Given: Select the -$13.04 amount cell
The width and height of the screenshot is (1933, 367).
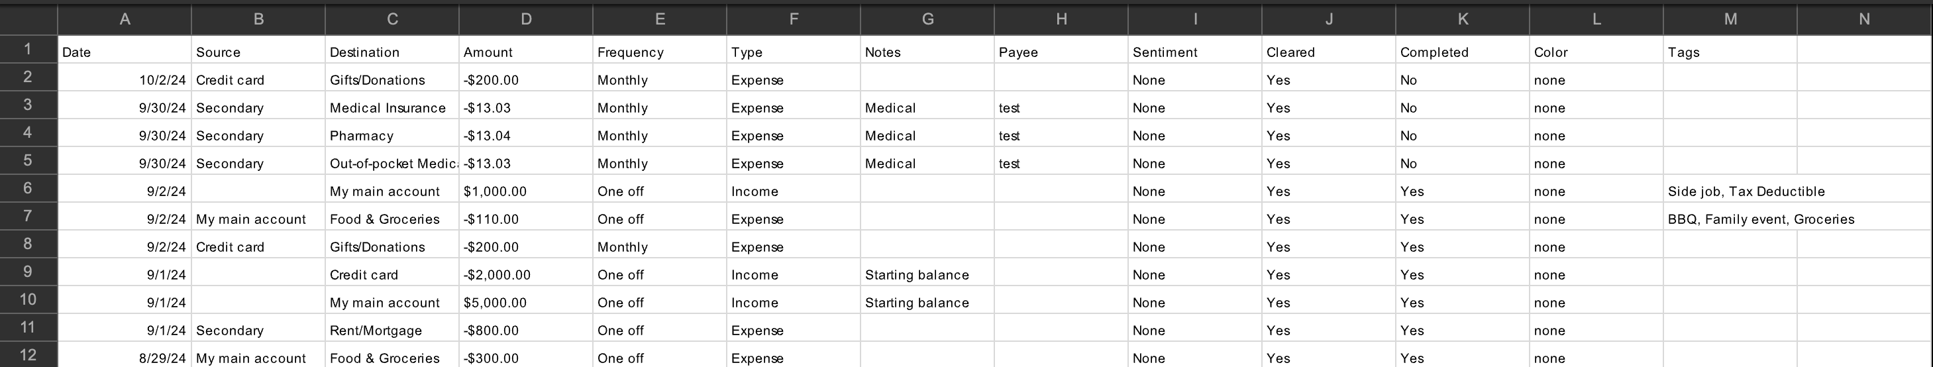Looking at the screenshot, I should tap(525, 136).
